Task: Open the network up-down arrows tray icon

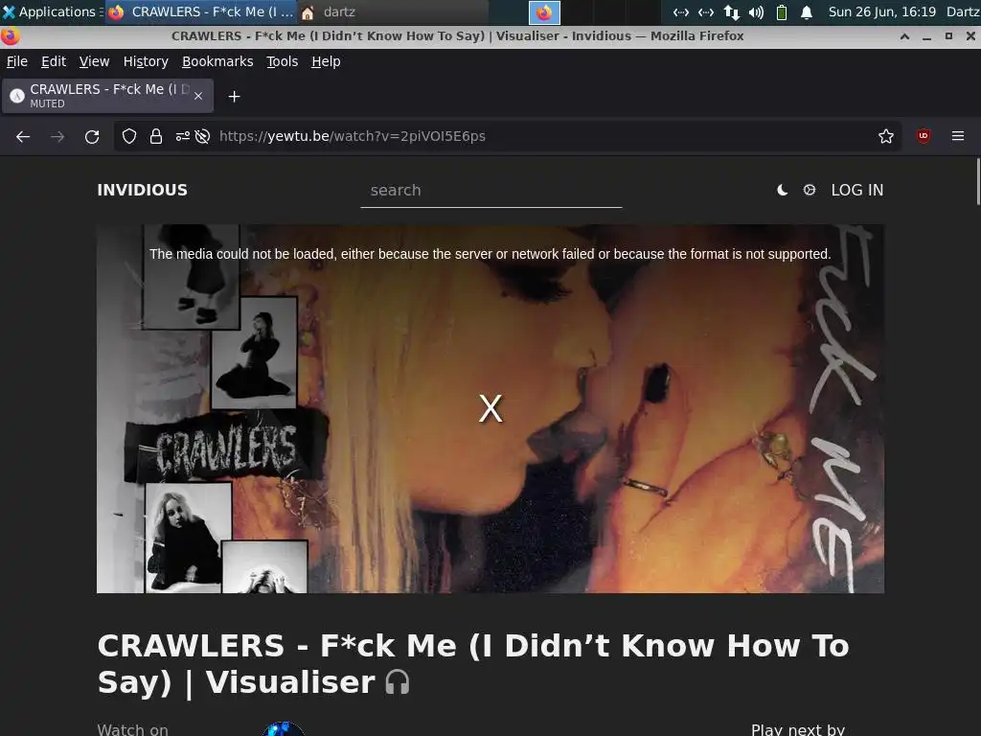Action: [x=731, y=11]
